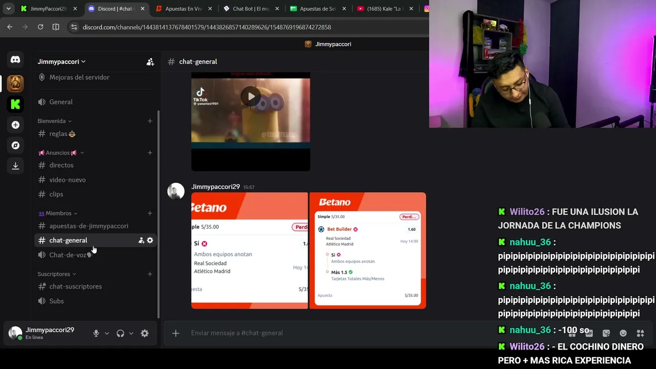The width and height of the screenshot is (656, 369).
Task: Select the Jimmypaccori server avatar icon
Action: [x=15, y=83]
